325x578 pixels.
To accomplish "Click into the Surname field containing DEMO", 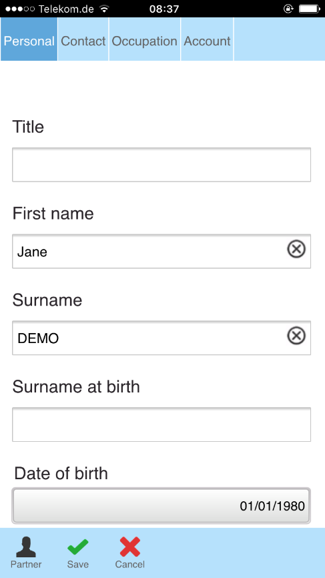I will 161,338.
